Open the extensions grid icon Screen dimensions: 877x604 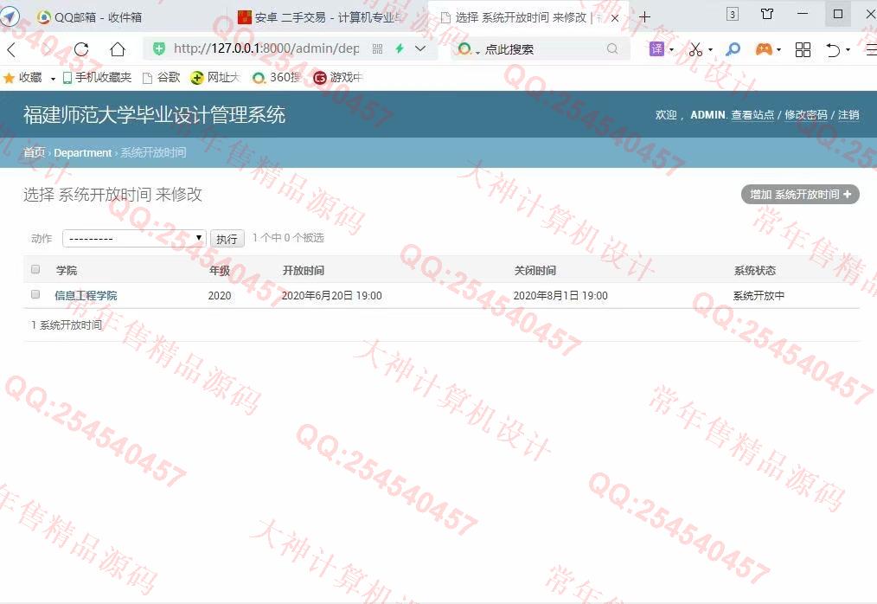coord(803,49)
